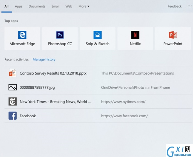Click the OneDrive\Personal\Photo FromPhone path
The height and width of the screenshot is (157, 193).
136,88
